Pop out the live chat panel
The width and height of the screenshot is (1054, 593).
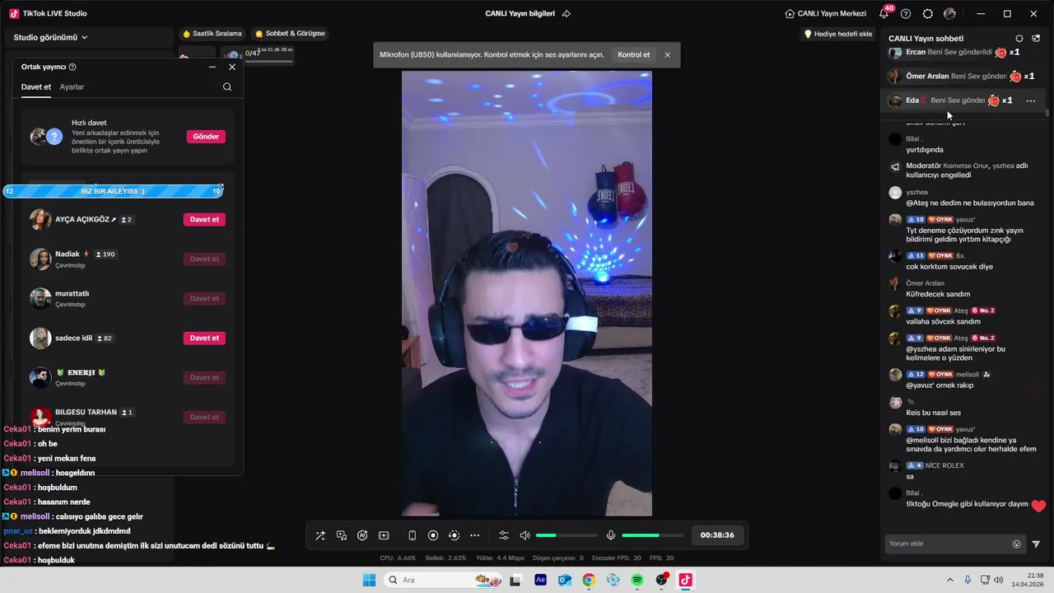click(1036, 39)
